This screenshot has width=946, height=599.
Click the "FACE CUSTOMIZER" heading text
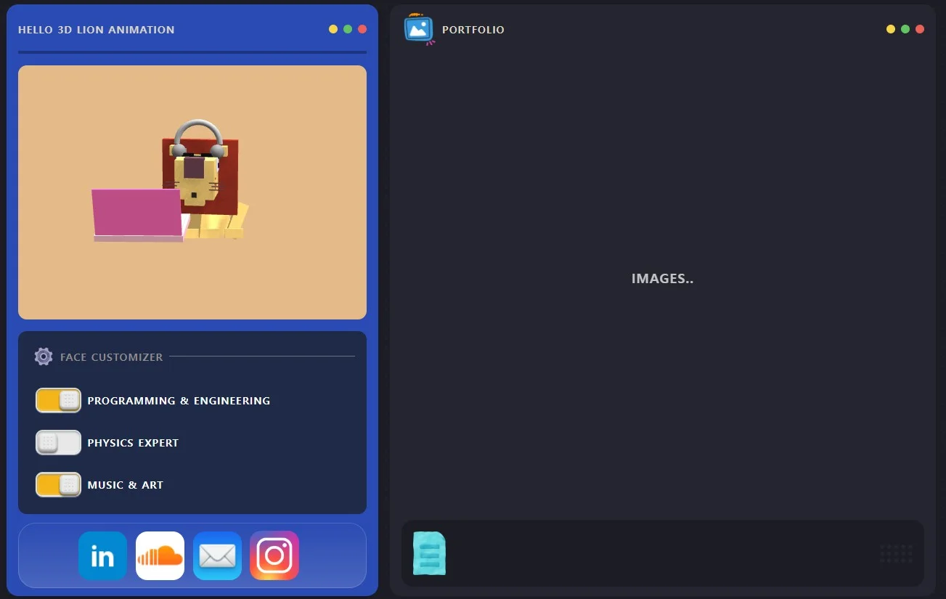(112, 357)
